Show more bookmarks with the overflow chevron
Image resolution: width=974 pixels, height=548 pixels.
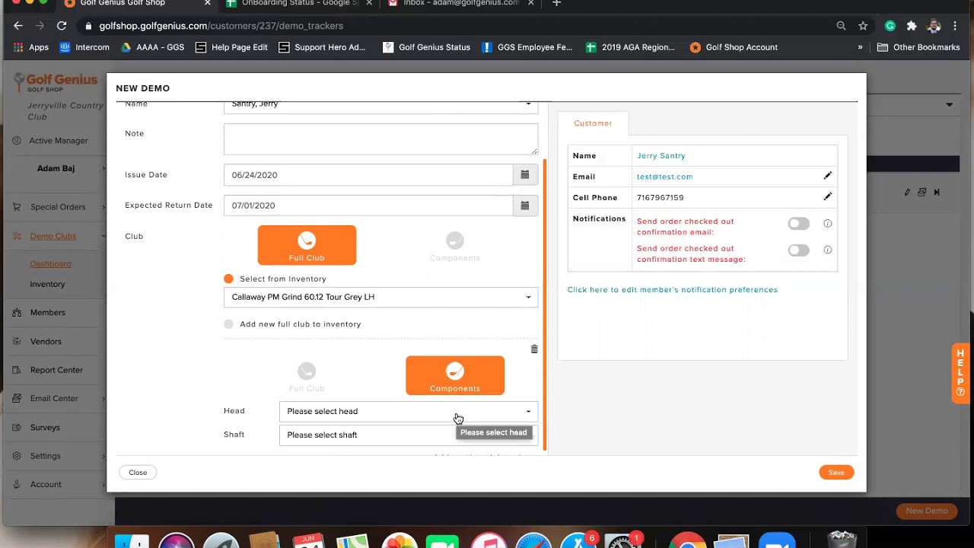[x=860, y=47]
